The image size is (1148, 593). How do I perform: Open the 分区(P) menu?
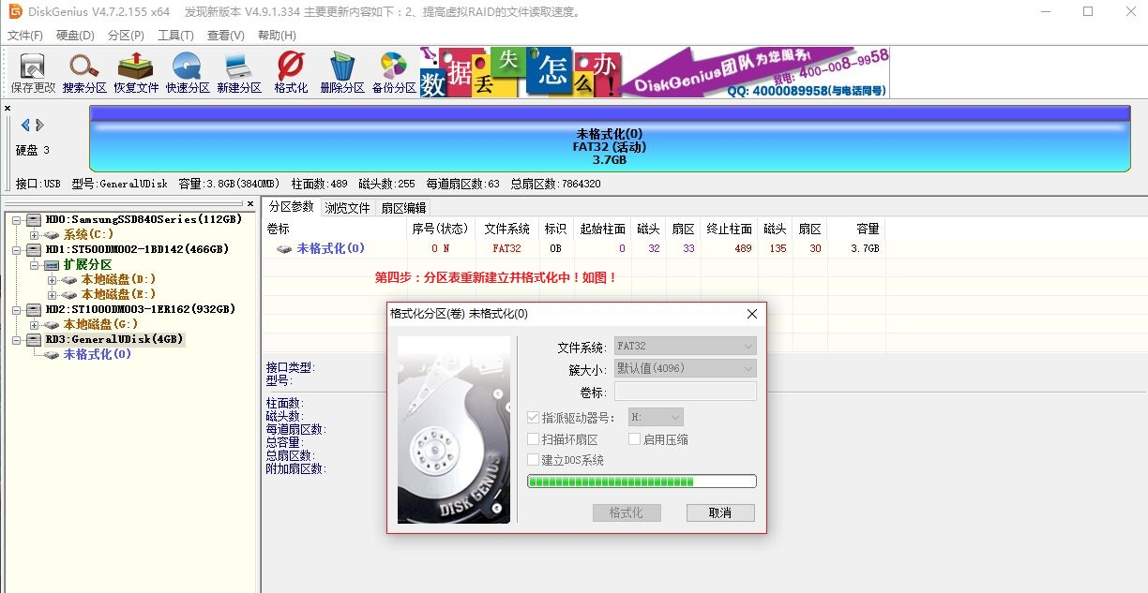tap(126, 36)
